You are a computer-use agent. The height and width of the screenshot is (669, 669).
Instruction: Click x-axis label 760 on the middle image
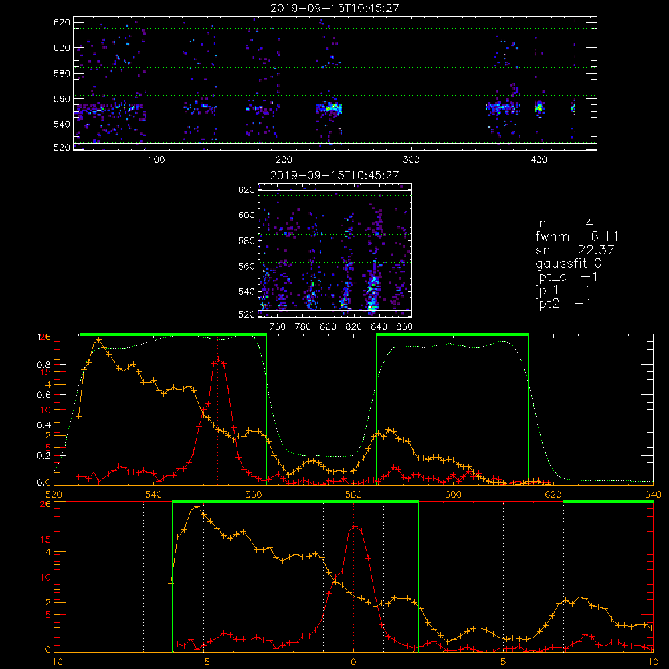click(x=278, y=327)
